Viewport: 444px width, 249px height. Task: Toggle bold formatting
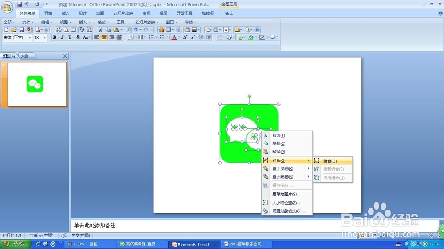pos(55,37)
